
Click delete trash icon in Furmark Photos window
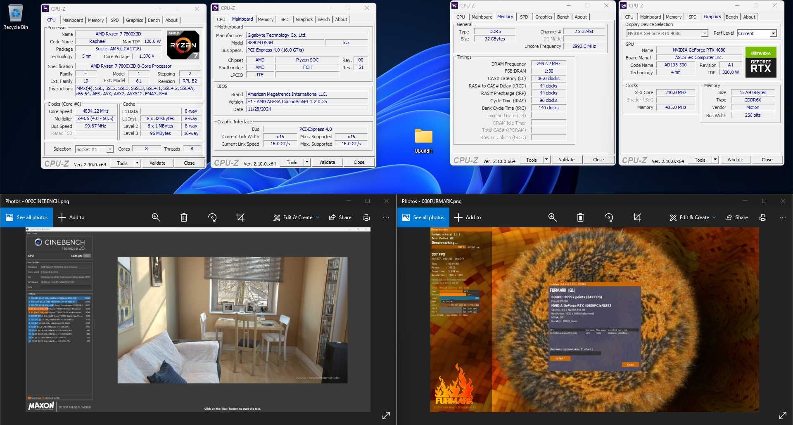tap(580, 217)
